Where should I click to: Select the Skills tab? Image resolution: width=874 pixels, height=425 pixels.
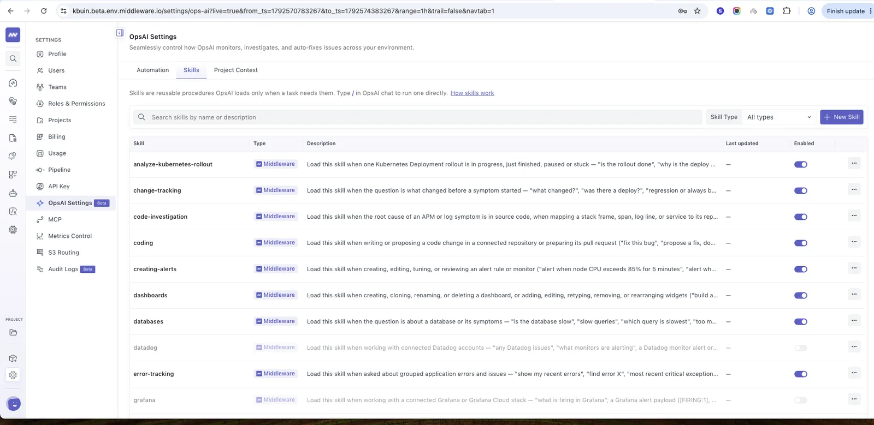pos(191,70)
